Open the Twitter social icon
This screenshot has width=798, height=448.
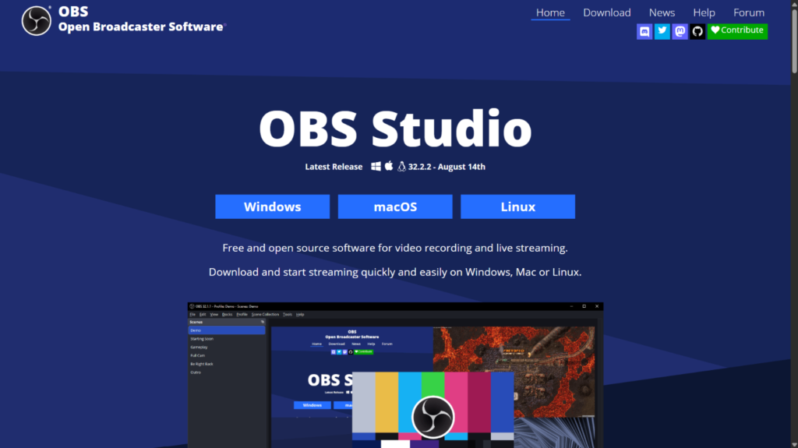click(662, 31)
